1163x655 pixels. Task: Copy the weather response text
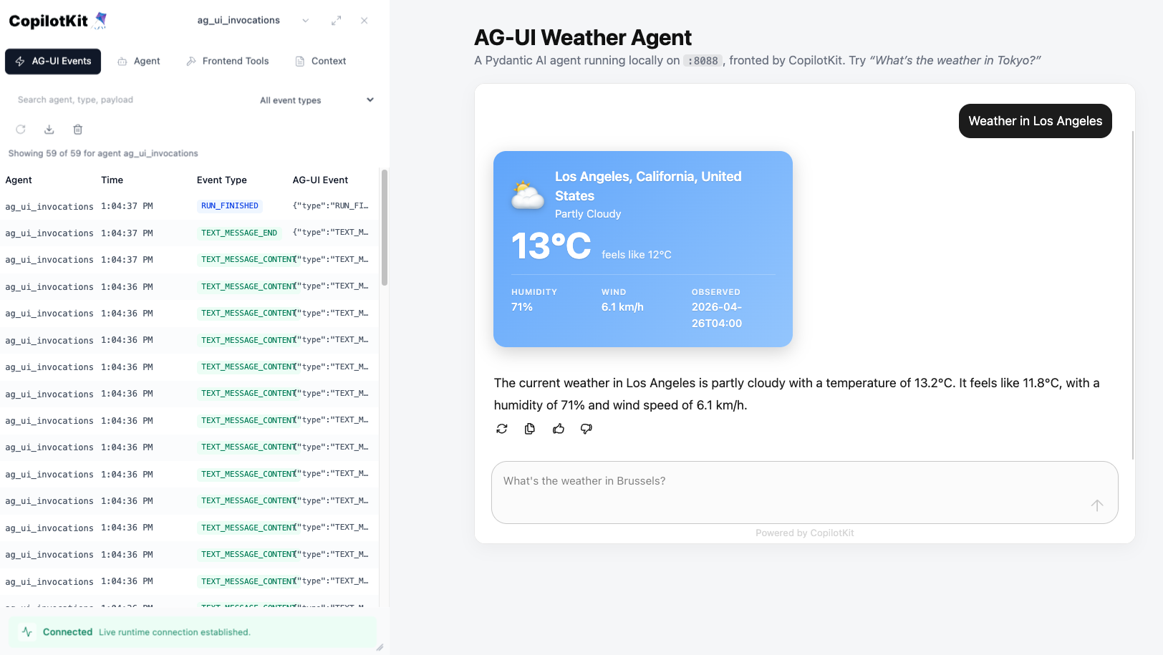[x=530, y=429]
